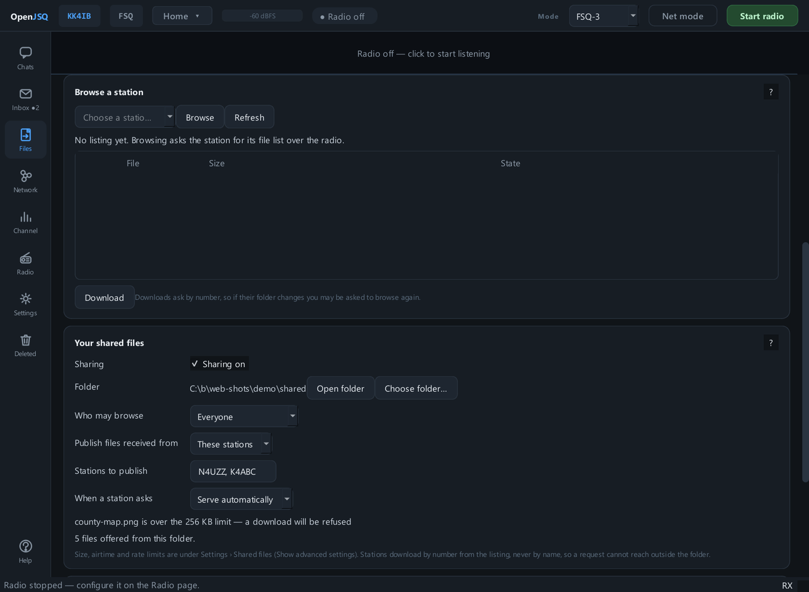Expand the Home dropdown in top bar

tap(182, 16)
